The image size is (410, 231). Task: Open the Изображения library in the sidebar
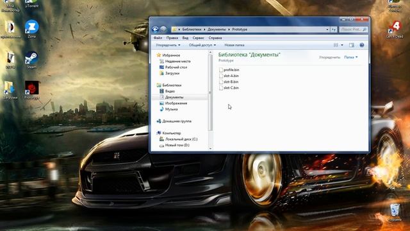coord(176,103)
